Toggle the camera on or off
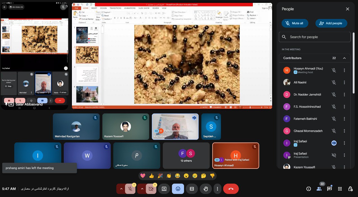 (x=151, y=189)
